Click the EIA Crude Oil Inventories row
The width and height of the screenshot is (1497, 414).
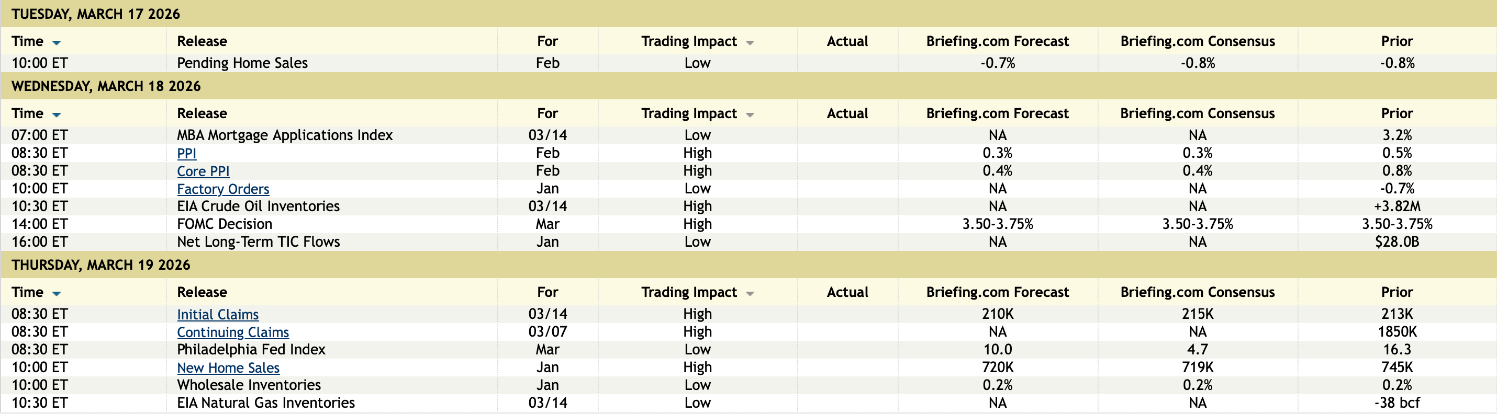point(258,206)
